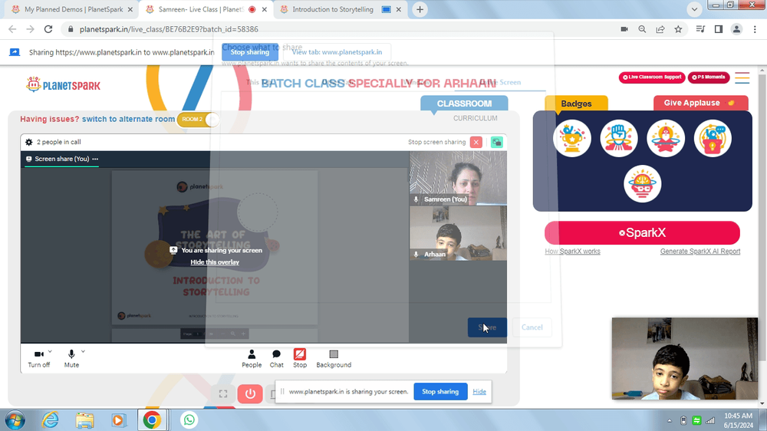767x431 pixels.
Task: Click PS Moments button
Action: [x=709, y=77]
